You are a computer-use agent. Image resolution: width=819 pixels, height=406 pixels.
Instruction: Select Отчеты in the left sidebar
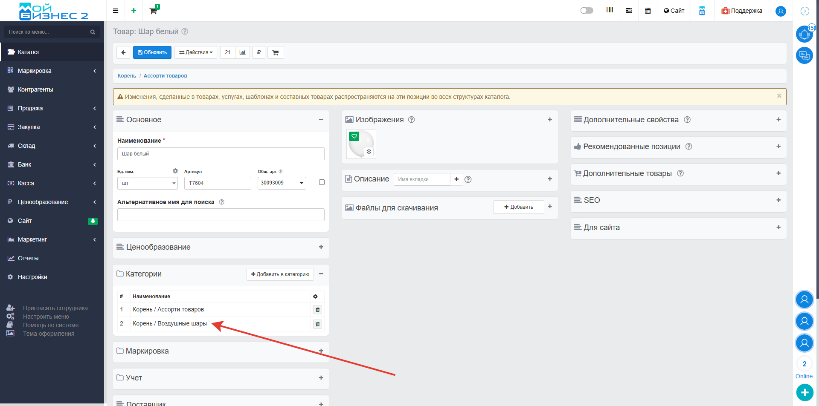pos(28,258)
